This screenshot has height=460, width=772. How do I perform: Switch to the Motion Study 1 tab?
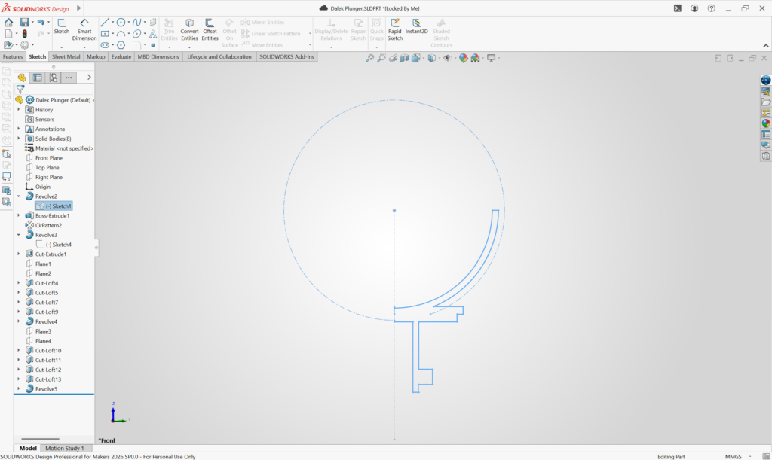(65, 448)
